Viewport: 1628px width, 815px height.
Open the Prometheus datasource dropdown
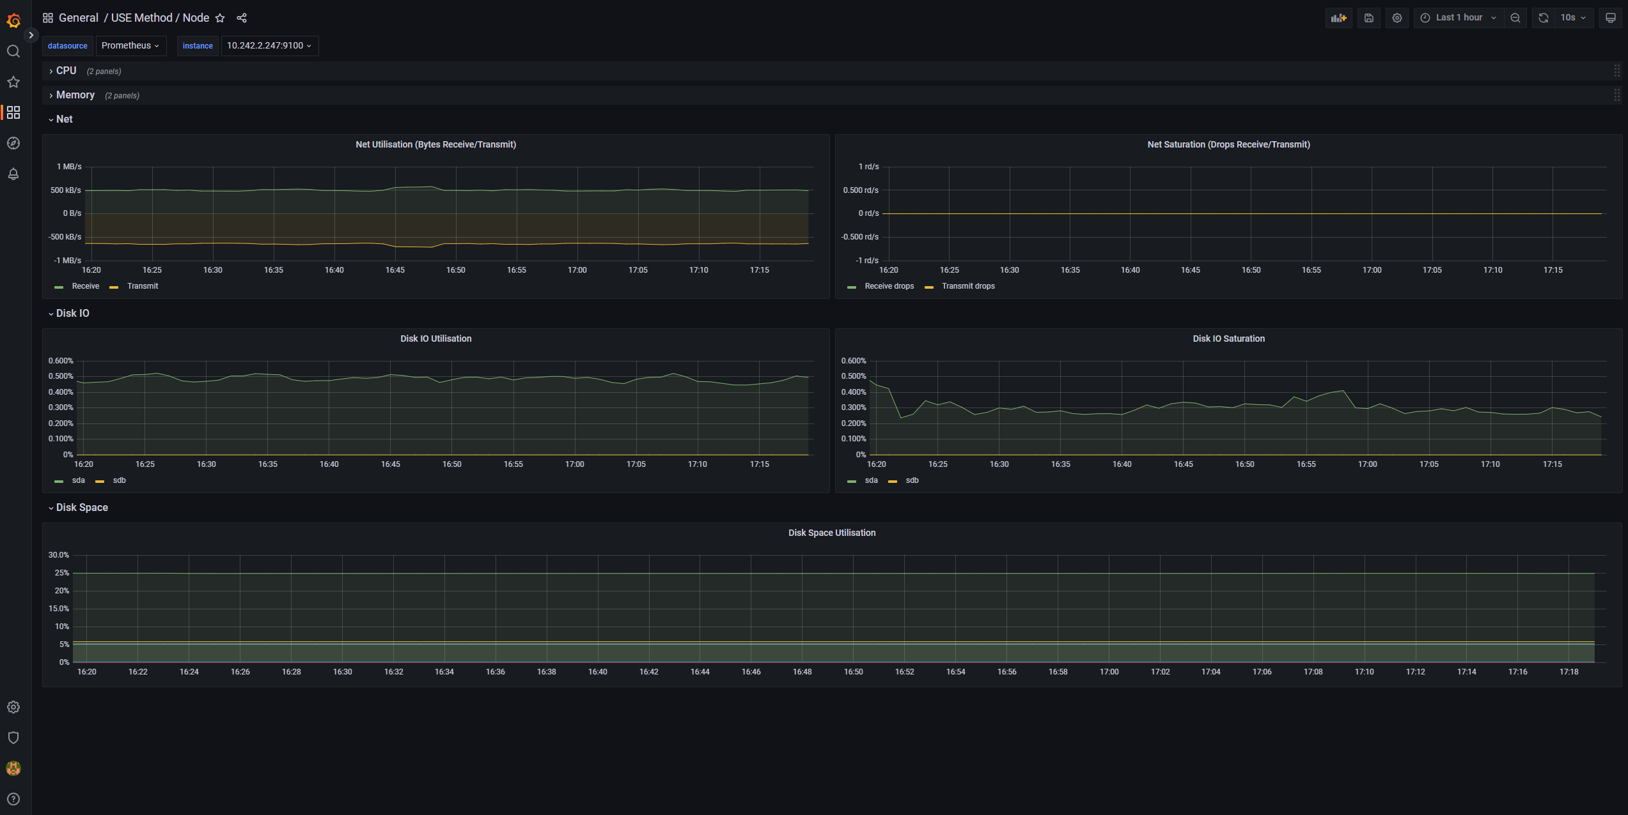(131, 45)
